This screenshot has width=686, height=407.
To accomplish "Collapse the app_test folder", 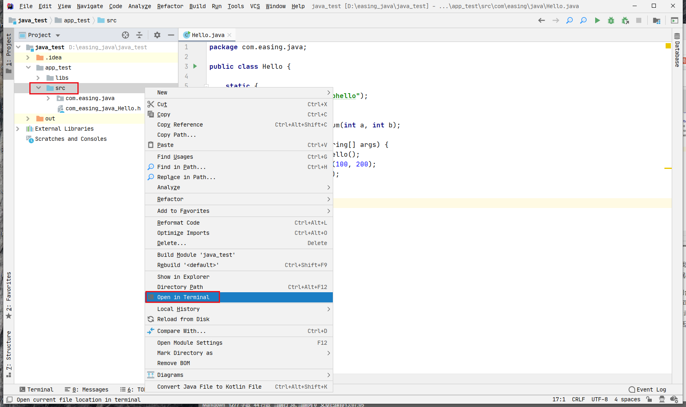I will [x=28, y=68].
